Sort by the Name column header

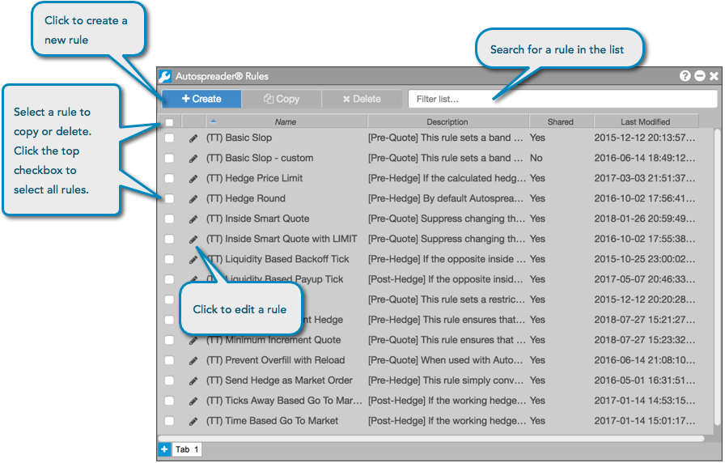point(286,121)
